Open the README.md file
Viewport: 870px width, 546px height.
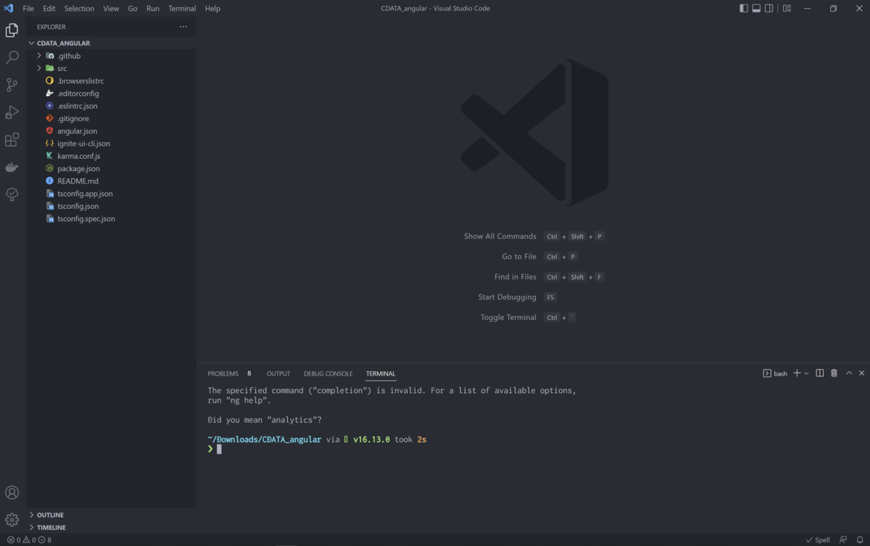(x=78, y=181)
